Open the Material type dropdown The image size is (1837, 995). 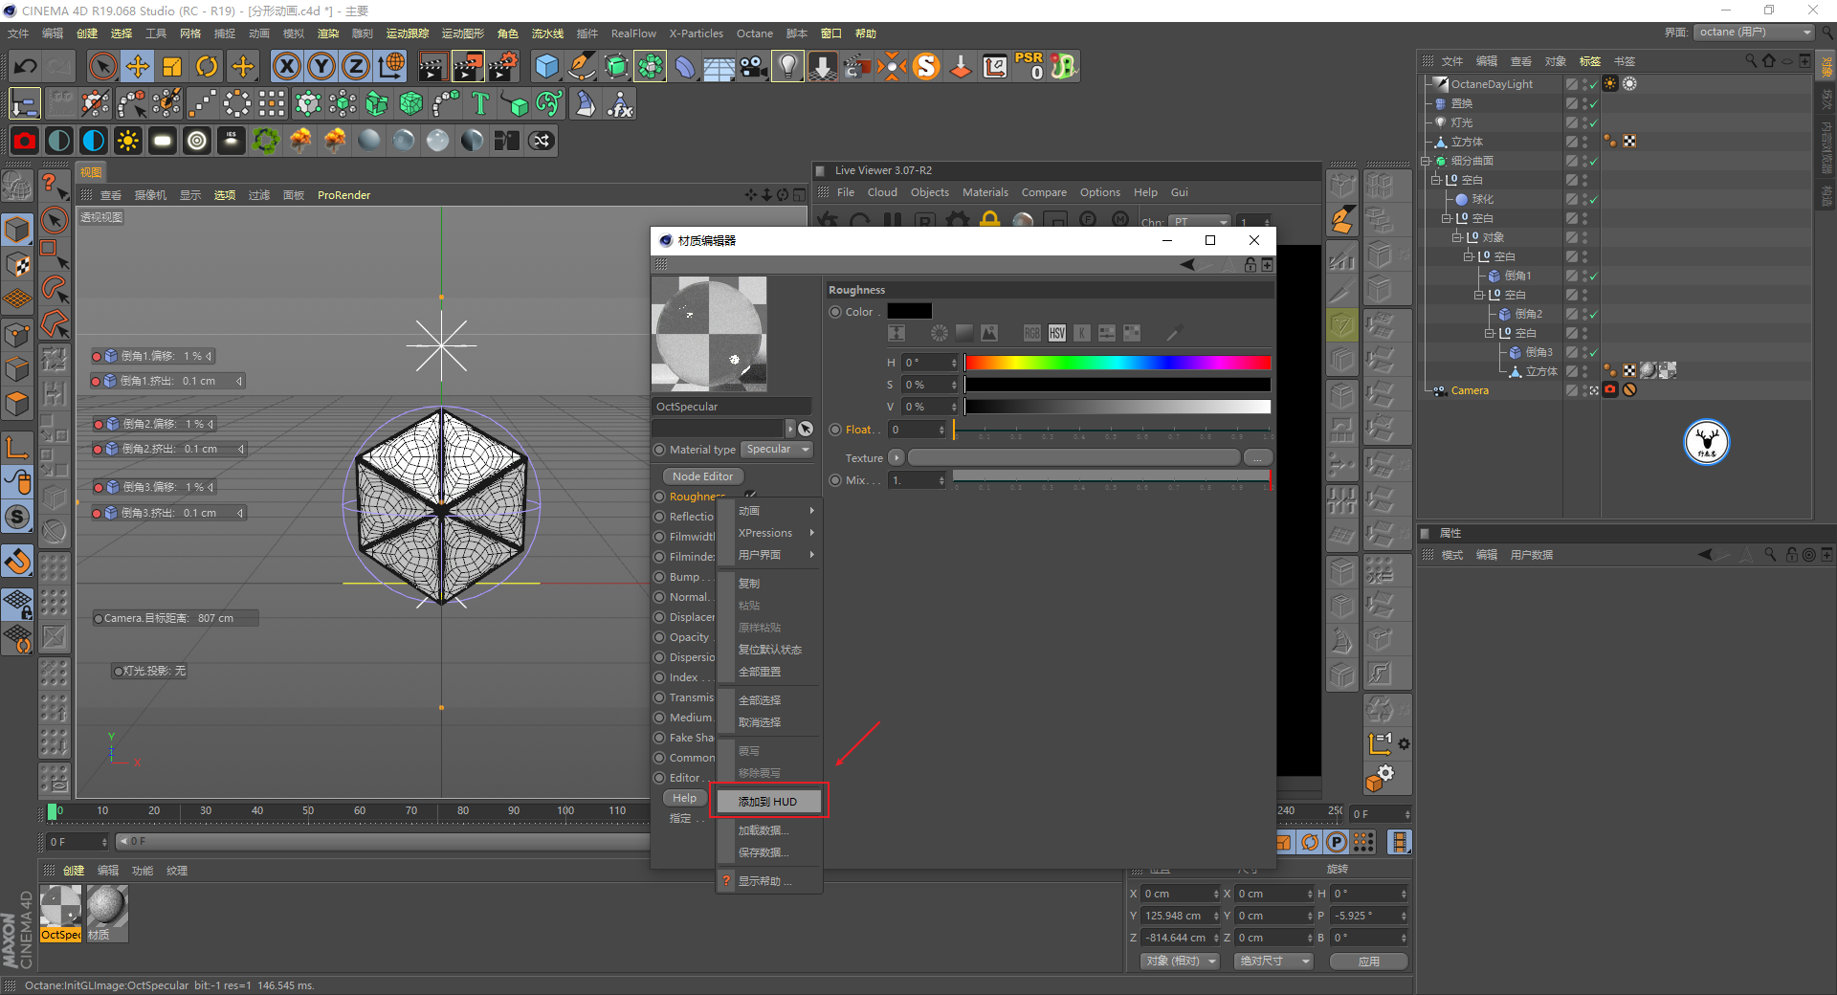(x=778, y=450)
